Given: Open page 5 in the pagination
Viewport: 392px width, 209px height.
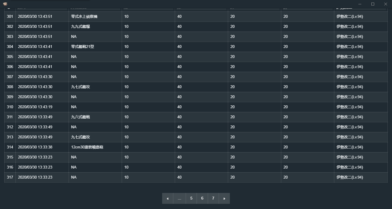Looking at the screenshot, I should click(191, 198).
